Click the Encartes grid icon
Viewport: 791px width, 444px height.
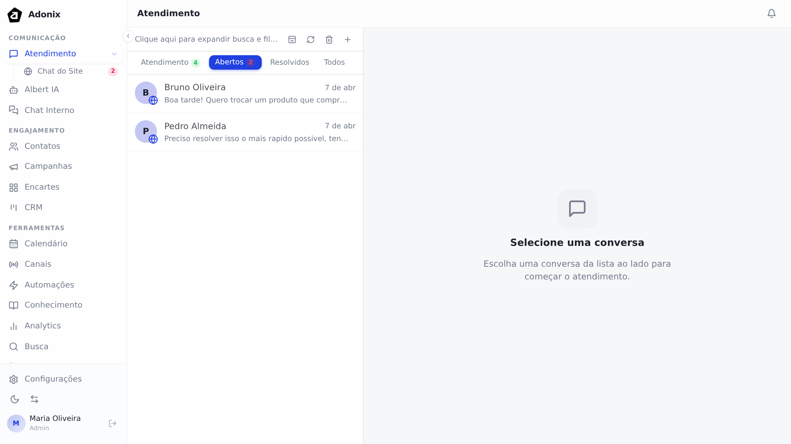pos(14,187)
